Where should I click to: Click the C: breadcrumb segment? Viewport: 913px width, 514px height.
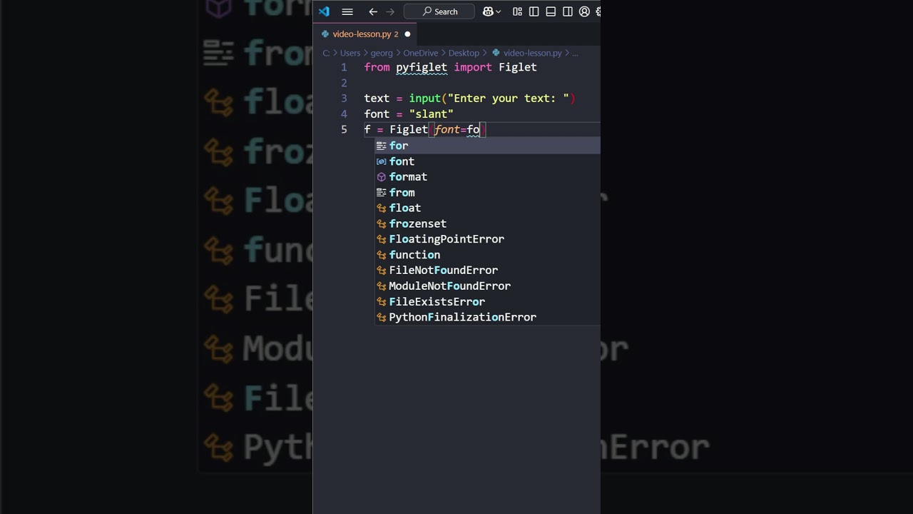click(326, 53)
